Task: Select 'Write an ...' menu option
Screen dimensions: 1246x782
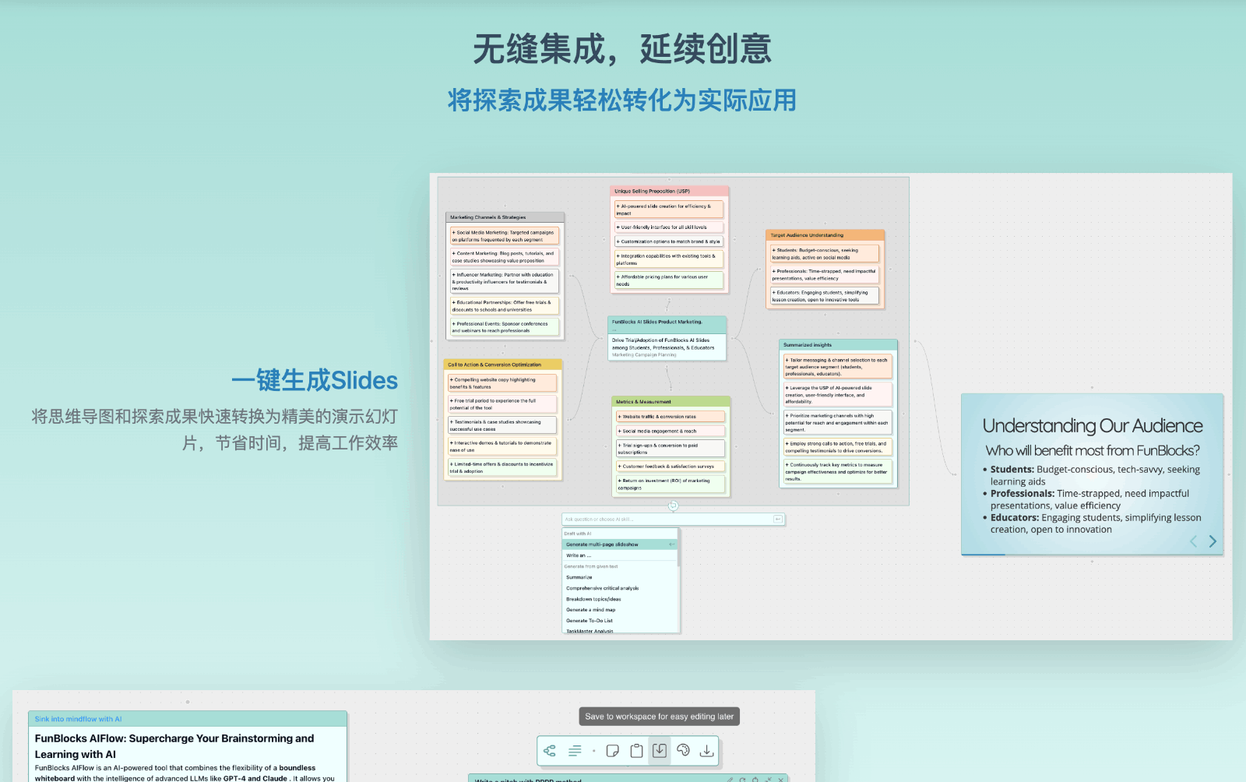Action: pos(579,555)
